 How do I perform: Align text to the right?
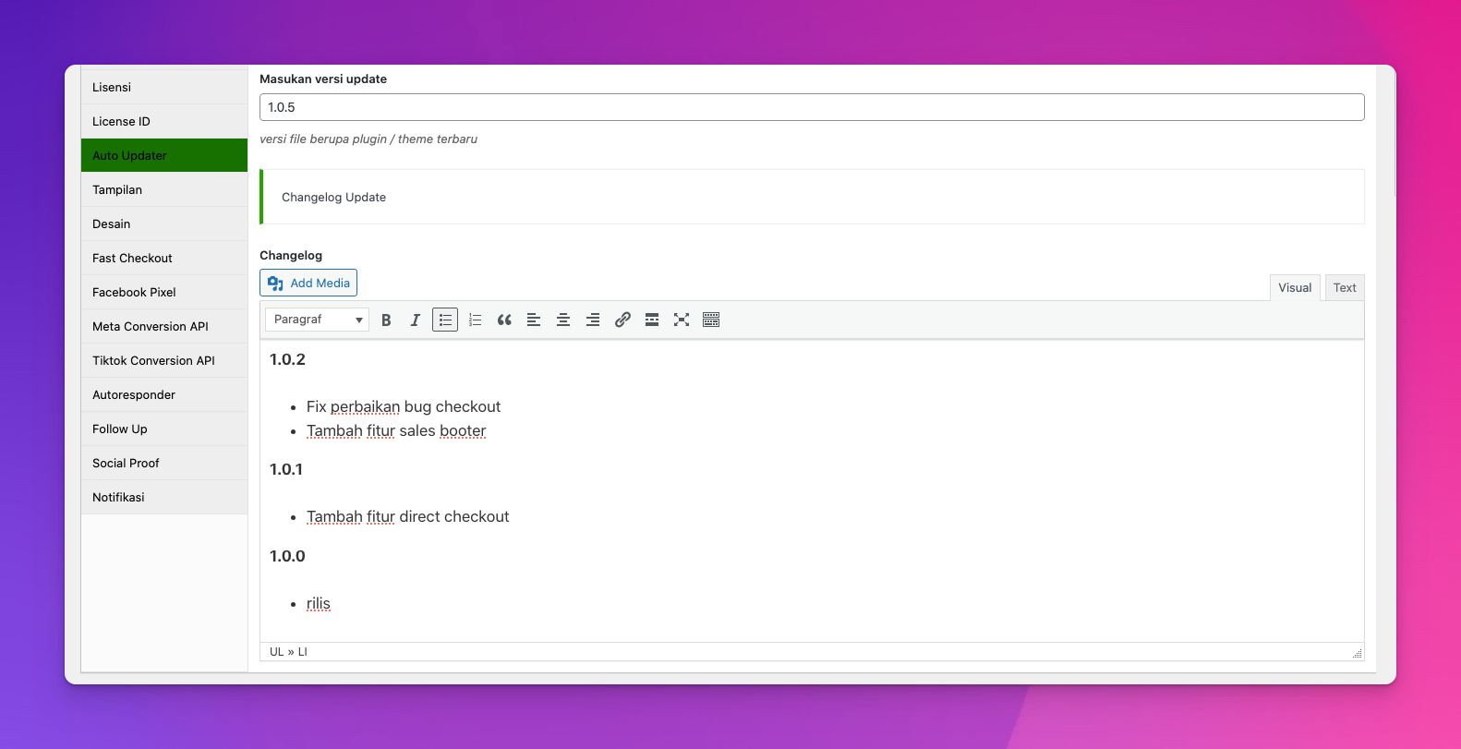pyautogui.click(x=593, y=320)
